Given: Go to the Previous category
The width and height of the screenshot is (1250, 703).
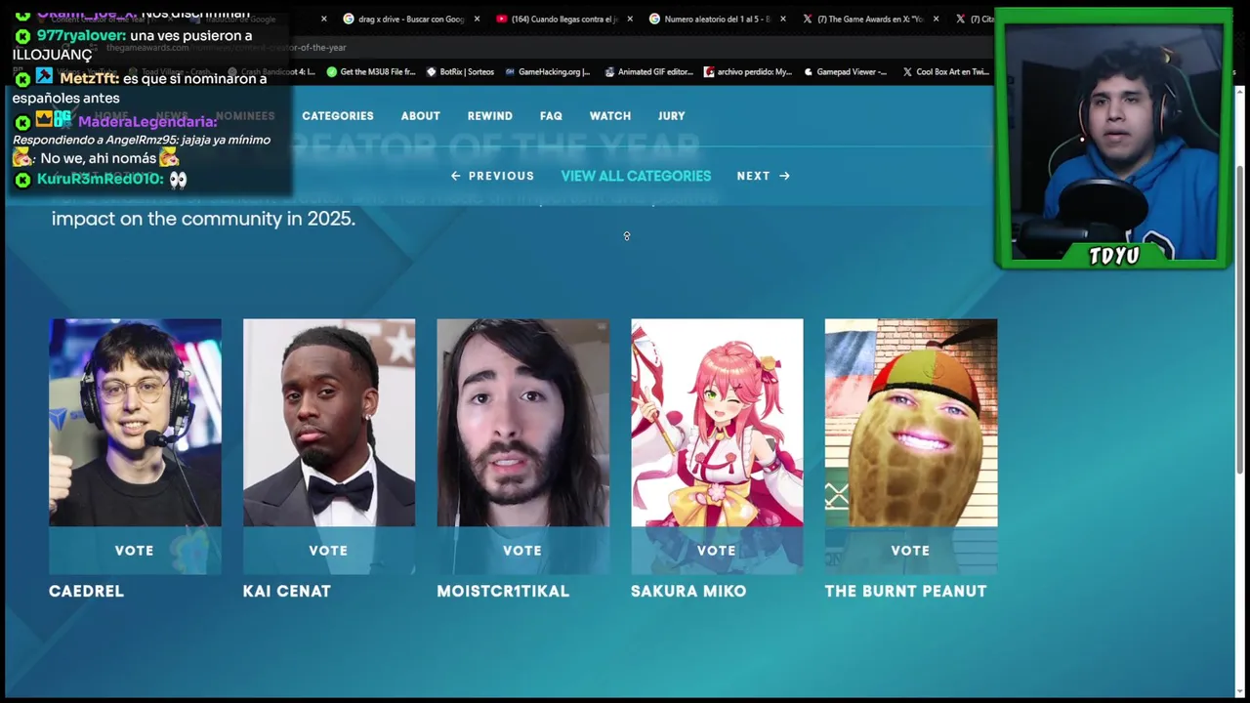Looking at the screenshot, I should coord(492,176).
